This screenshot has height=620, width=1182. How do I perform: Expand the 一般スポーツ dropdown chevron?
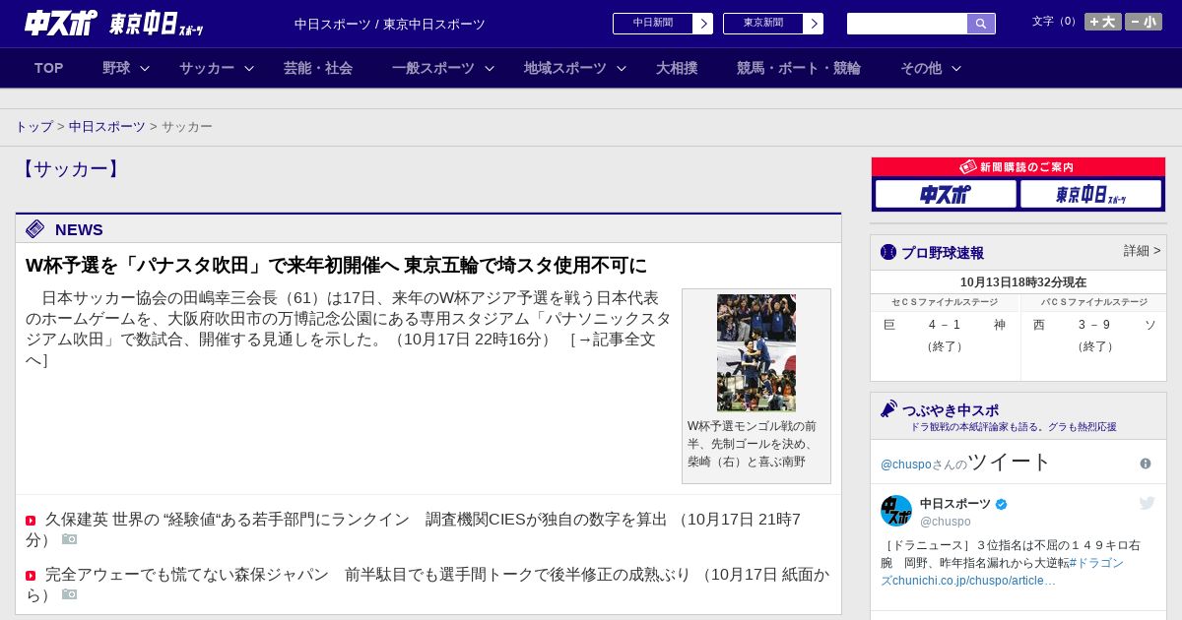pyautogui.click(x=490, y=68)
